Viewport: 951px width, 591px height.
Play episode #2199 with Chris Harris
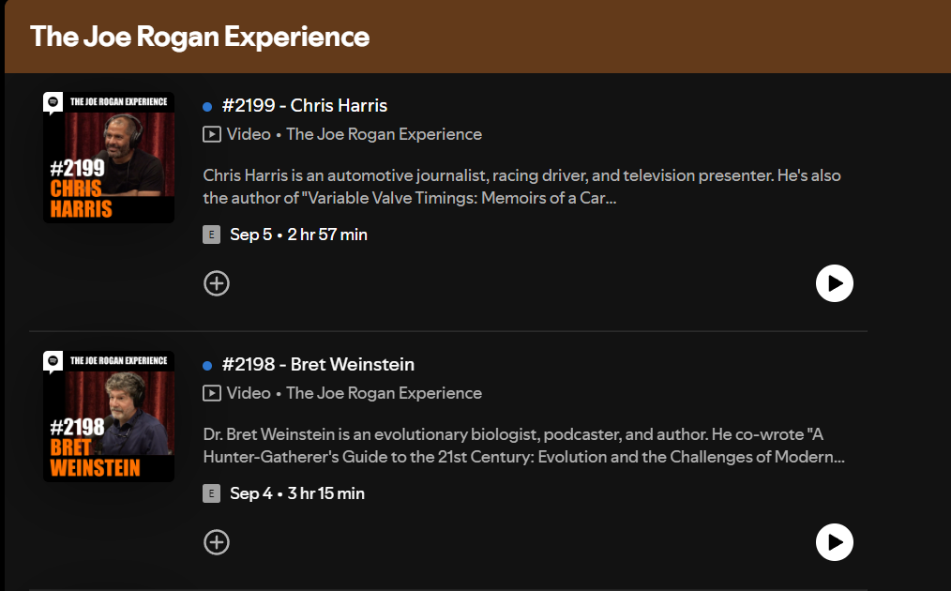coord(834,283)
